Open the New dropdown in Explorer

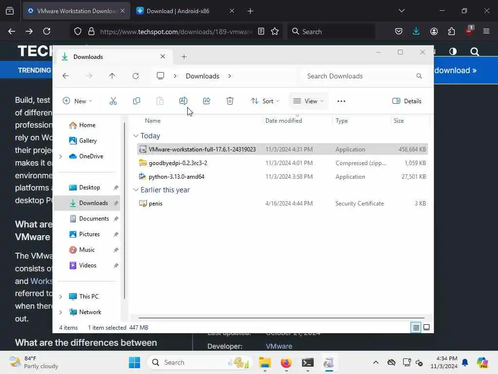click(77, 101)
